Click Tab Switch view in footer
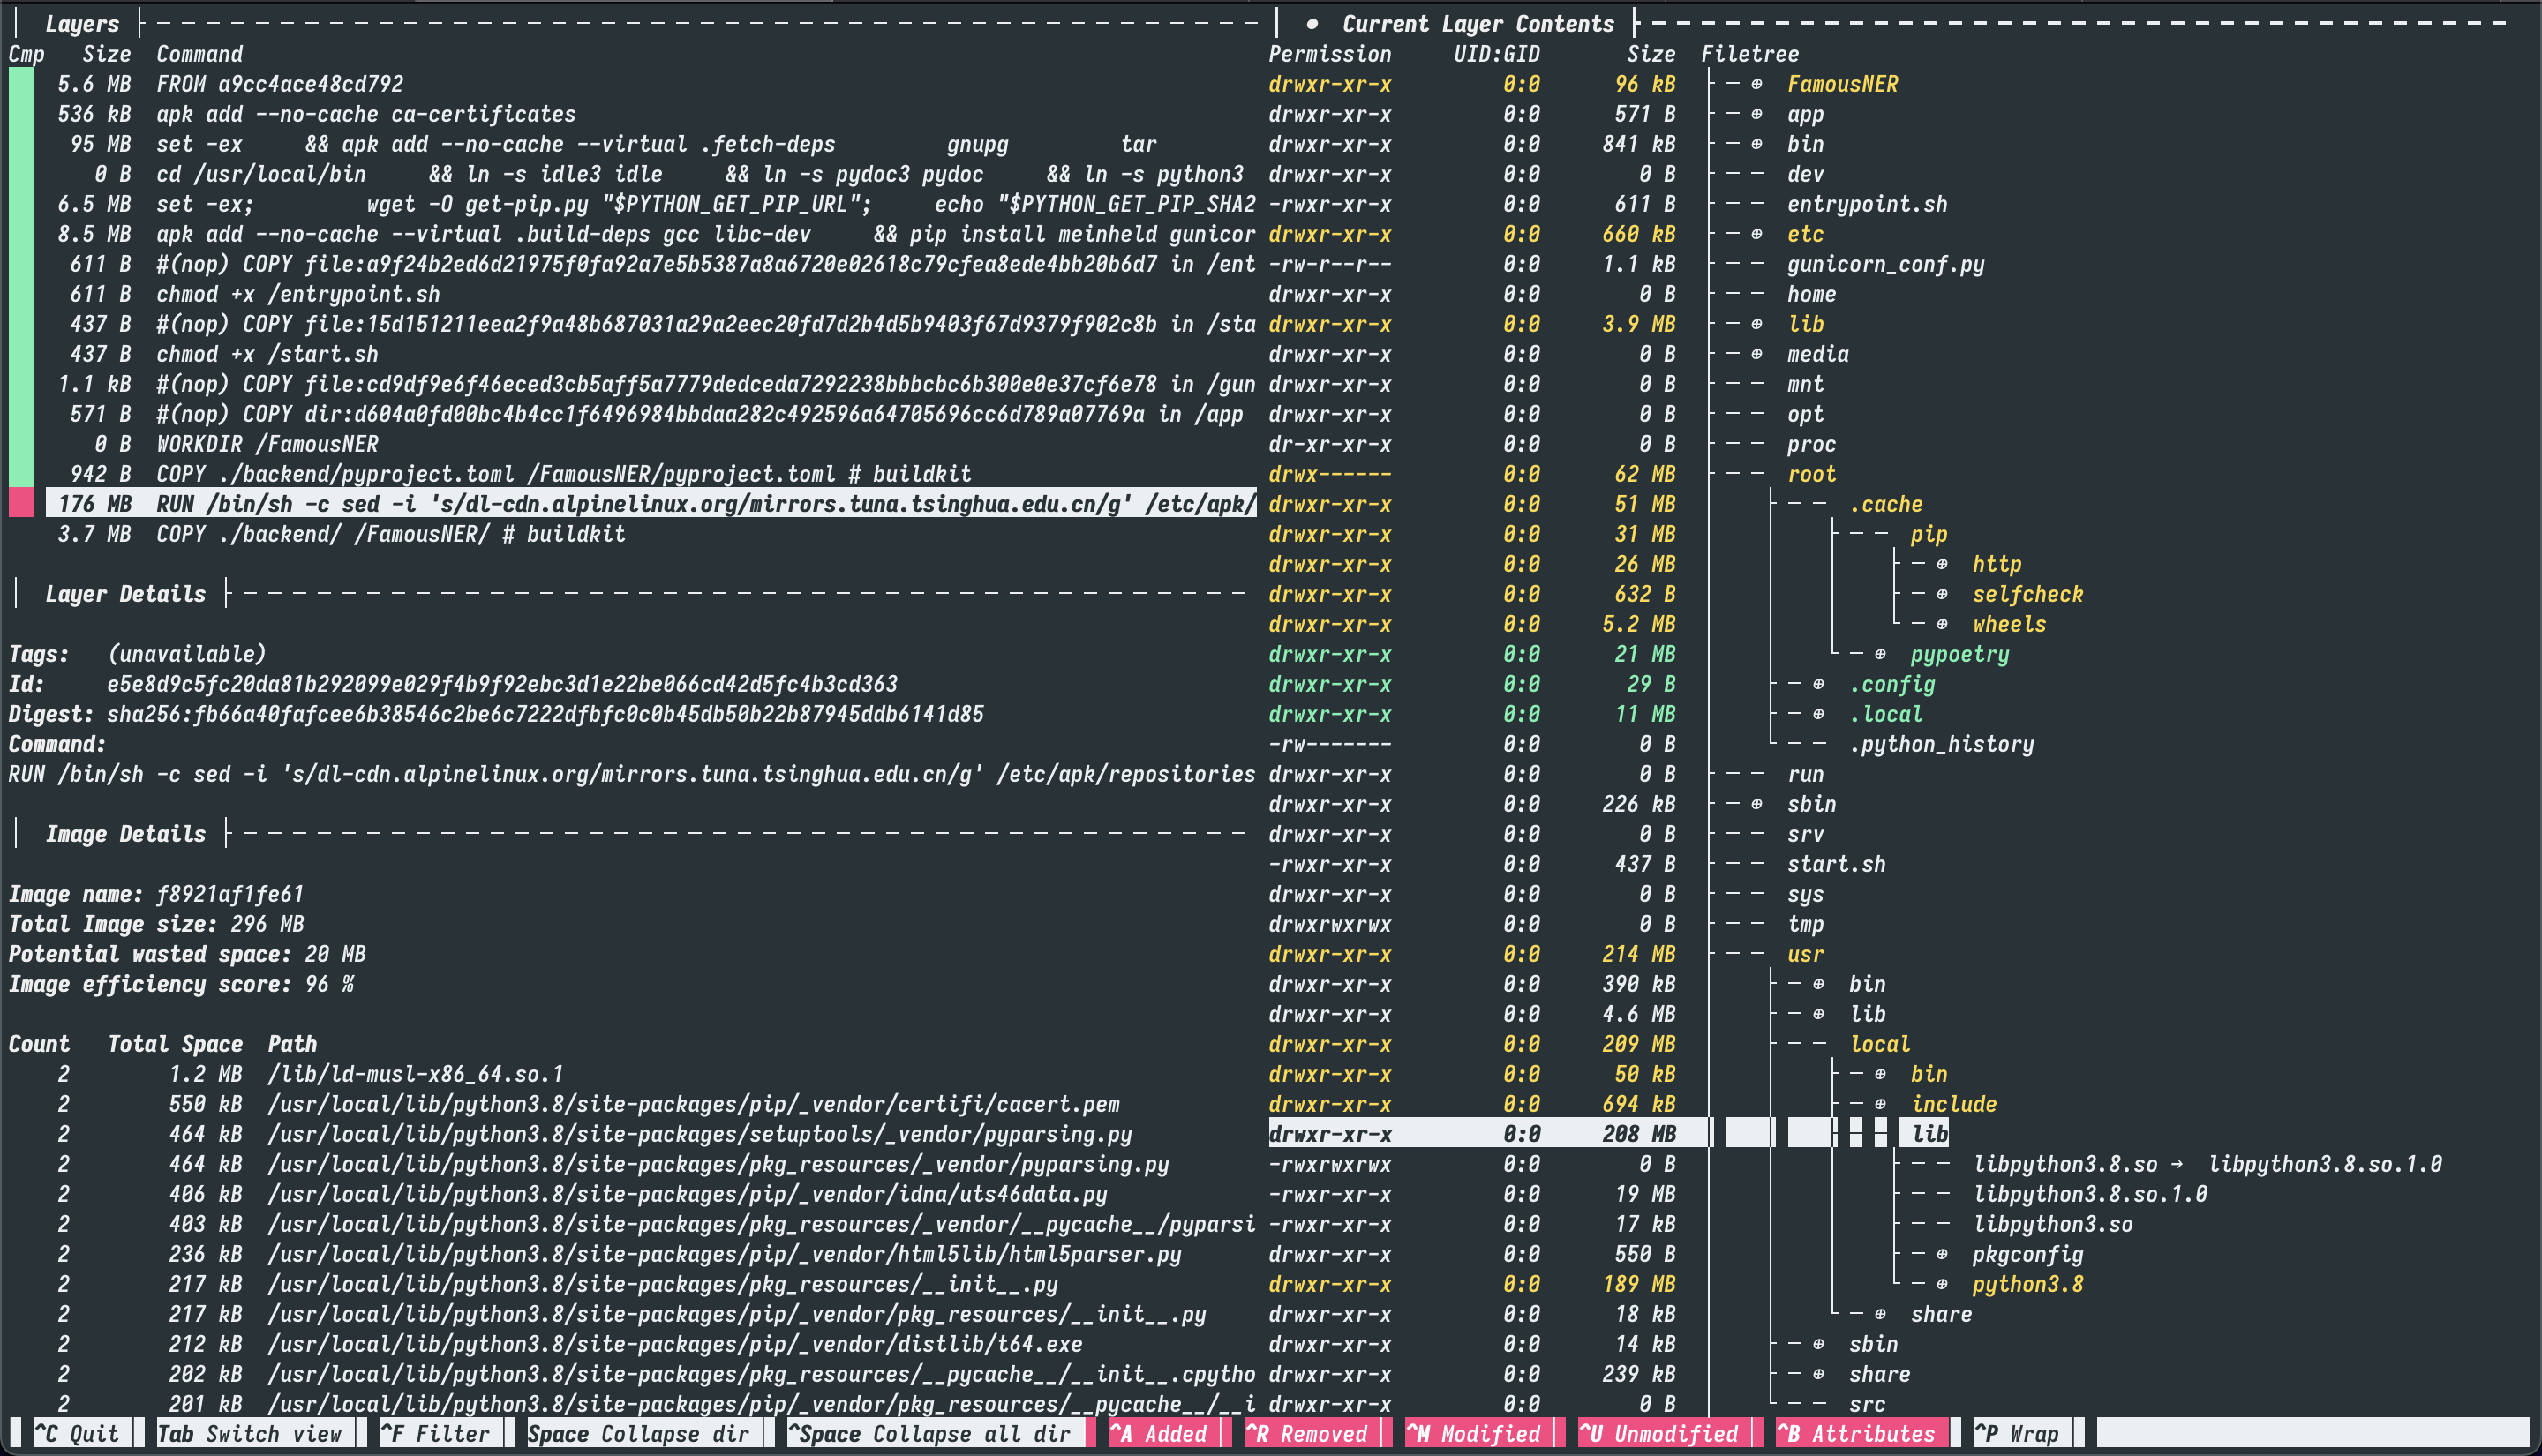This screenshot has height=1456, width=2542. (x=250, y=1434)
